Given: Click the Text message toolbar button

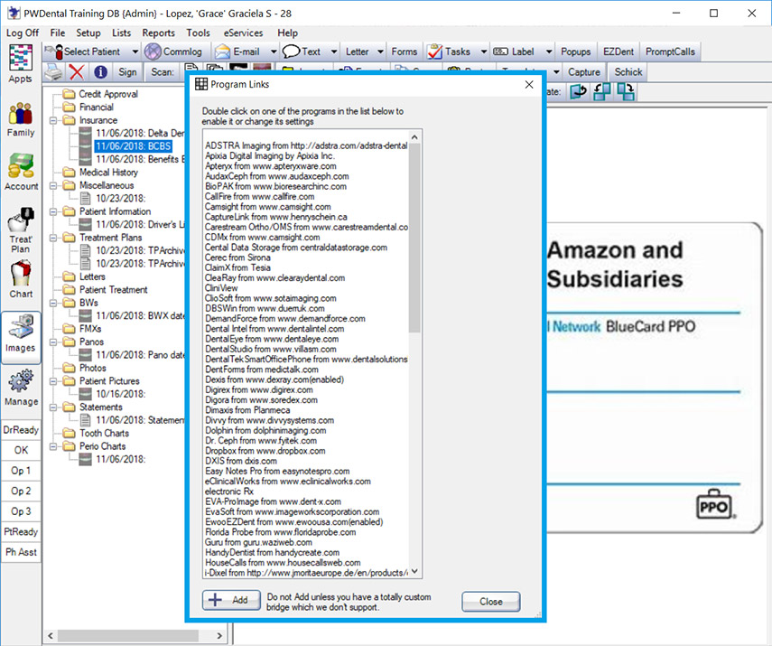Looking at the screenshot, I should pyautogui.click(x=302, y=51).
